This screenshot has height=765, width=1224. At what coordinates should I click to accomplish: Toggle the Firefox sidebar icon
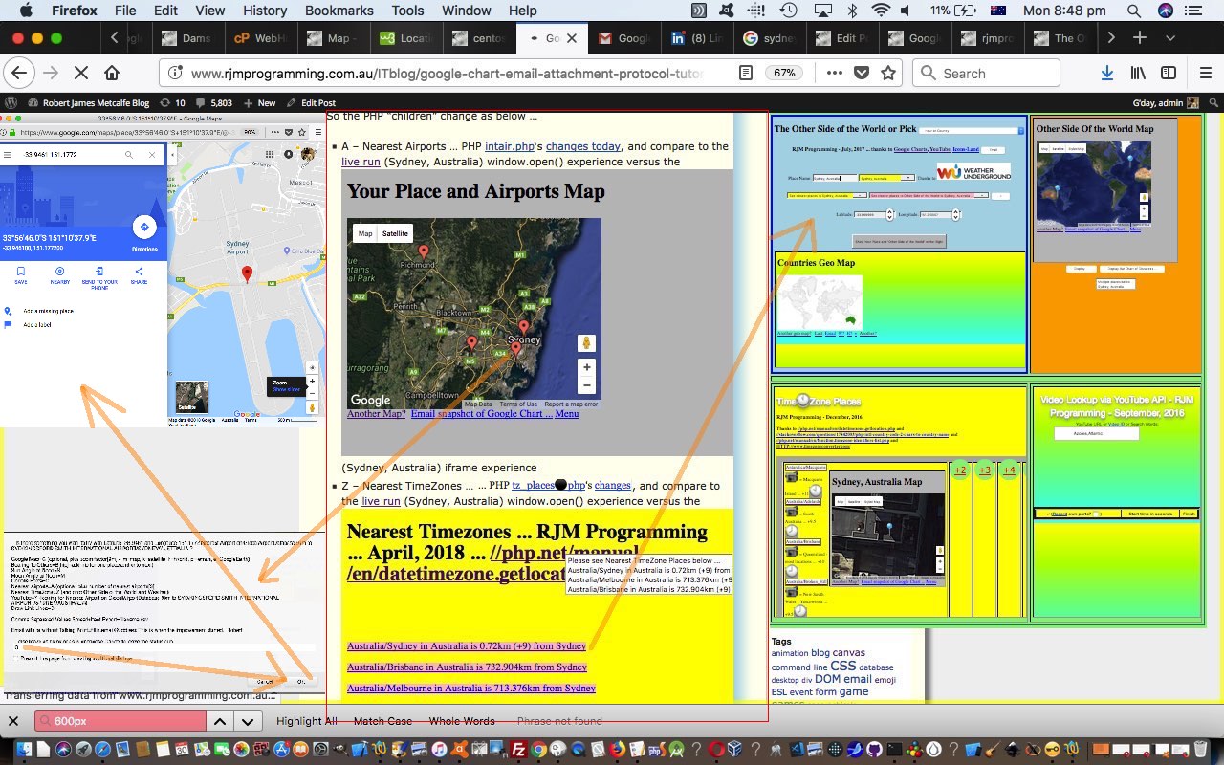1169,73
